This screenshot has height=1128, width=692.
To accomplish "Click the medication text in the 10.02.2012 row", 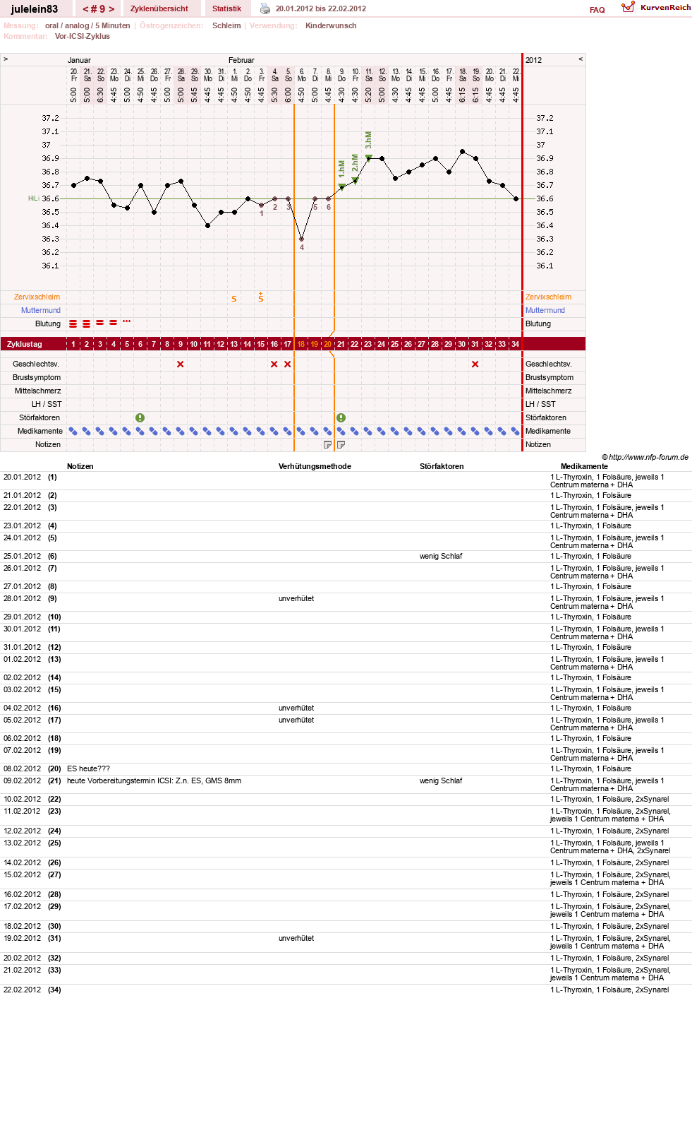I will [609, 800].
